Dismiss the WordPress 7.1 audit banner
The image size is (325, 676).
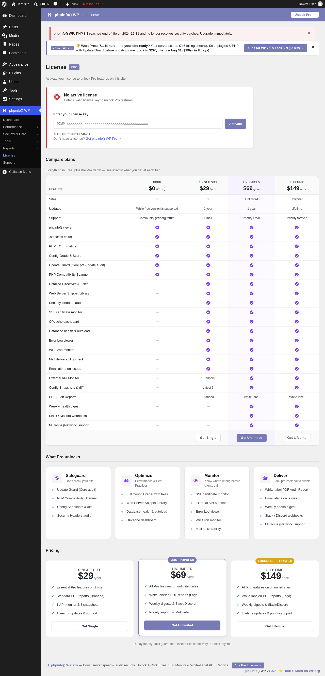pyautogui.click(x=313, y=47)
